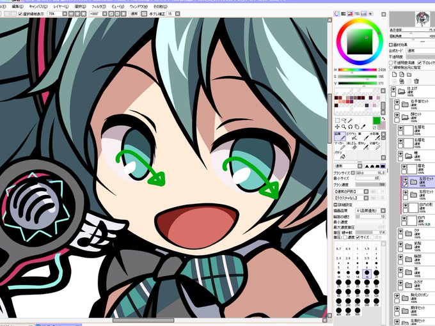Screen dimensions: 435x326
Task: Open the 手ブレ補正 stabilizer dropdown
Action: (178, 14)
